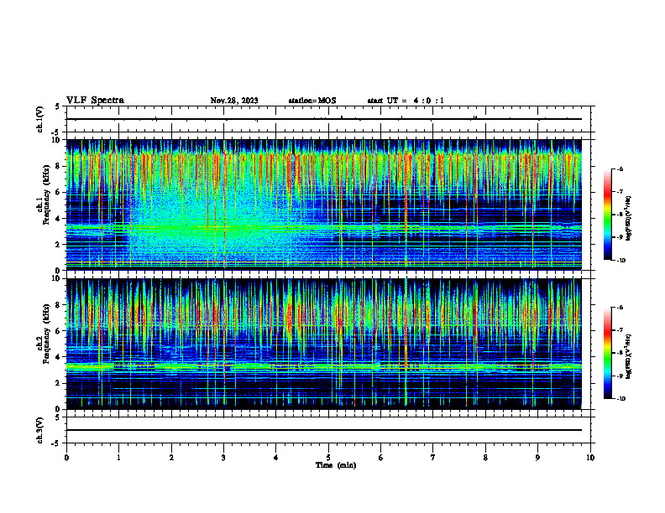Screen dimensions: 665x513
Task: Click the "5" tick on ch.1(V) axis
Action: click(x=58, y=106)
